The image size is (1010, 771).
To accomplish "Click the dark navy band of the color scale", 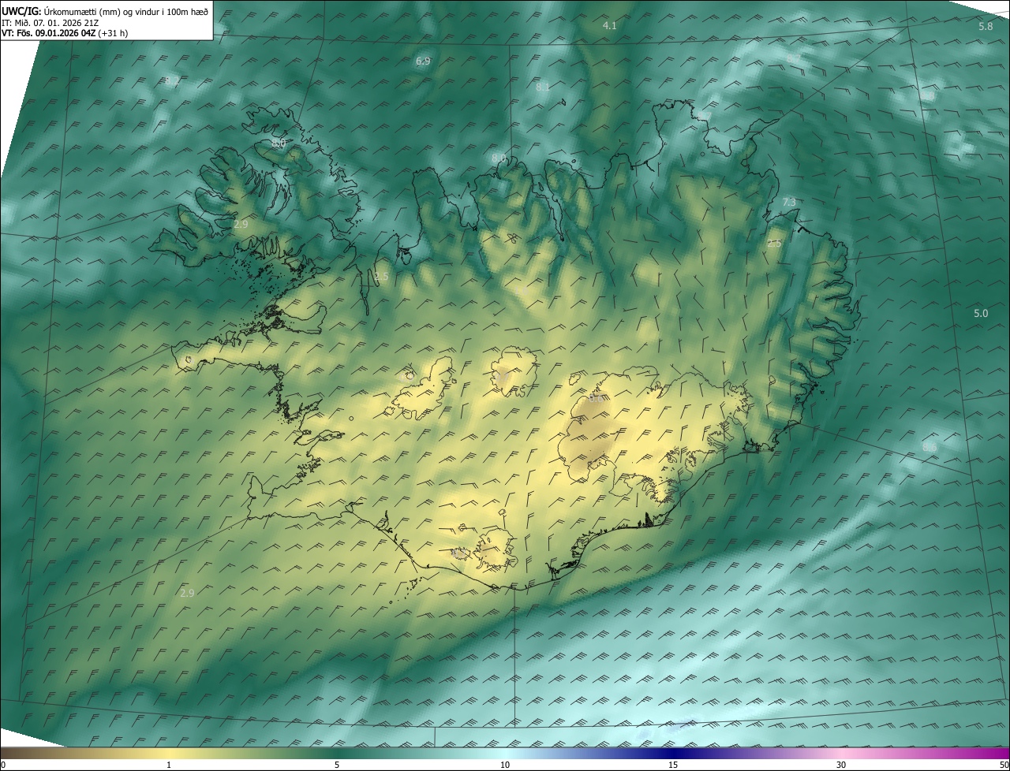I will (673, 753).
